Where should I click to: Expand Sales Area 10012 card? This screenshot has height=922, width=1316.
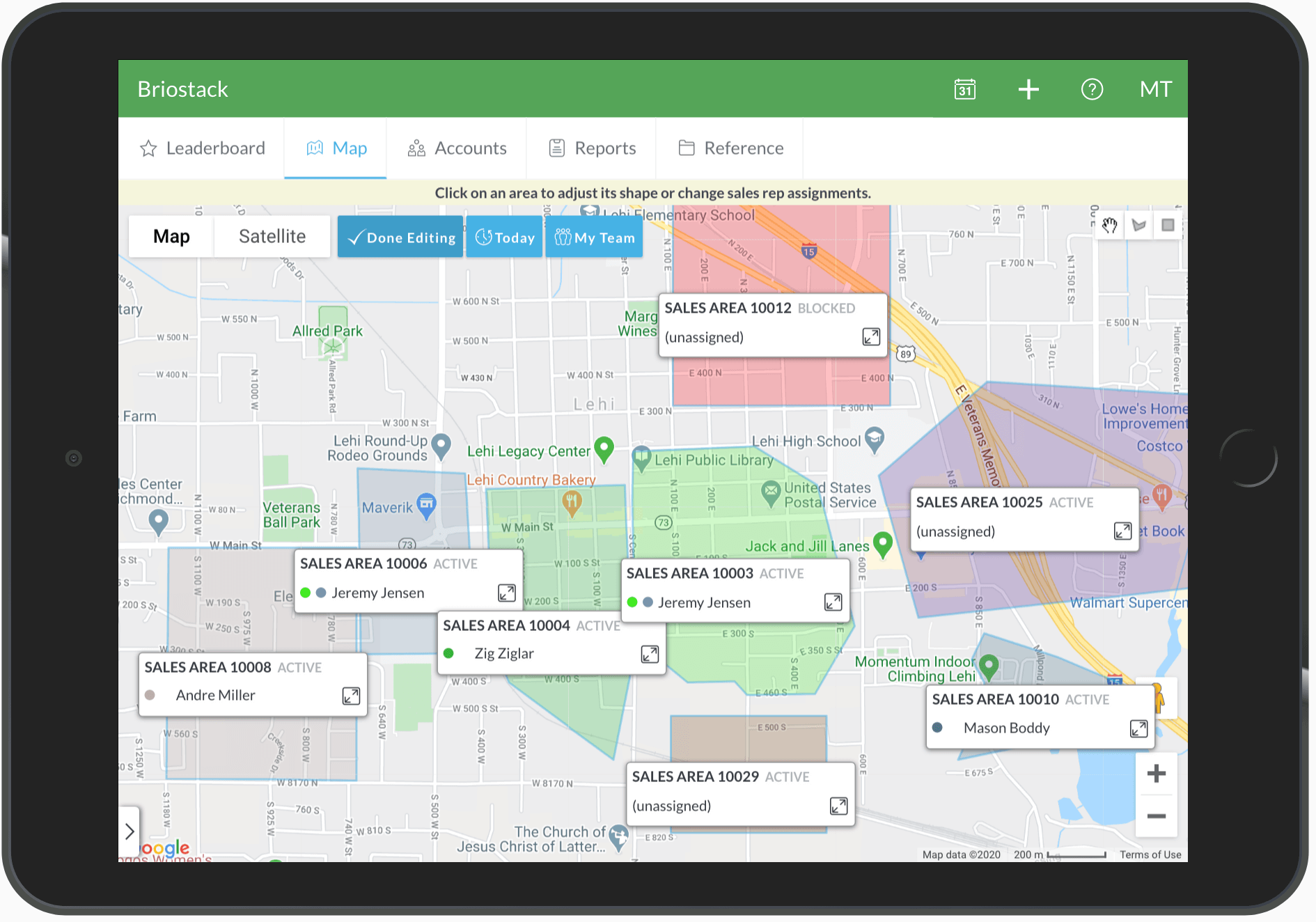click(x=871, y=337)
